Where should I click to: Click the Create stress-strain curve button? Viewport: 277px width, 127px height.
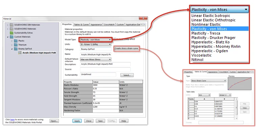[x=126, y=48]
